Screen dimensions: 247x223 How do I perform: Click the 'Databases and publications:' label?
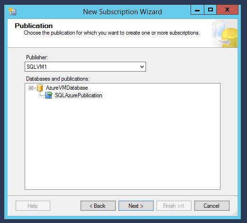click(x=58, y=79)
